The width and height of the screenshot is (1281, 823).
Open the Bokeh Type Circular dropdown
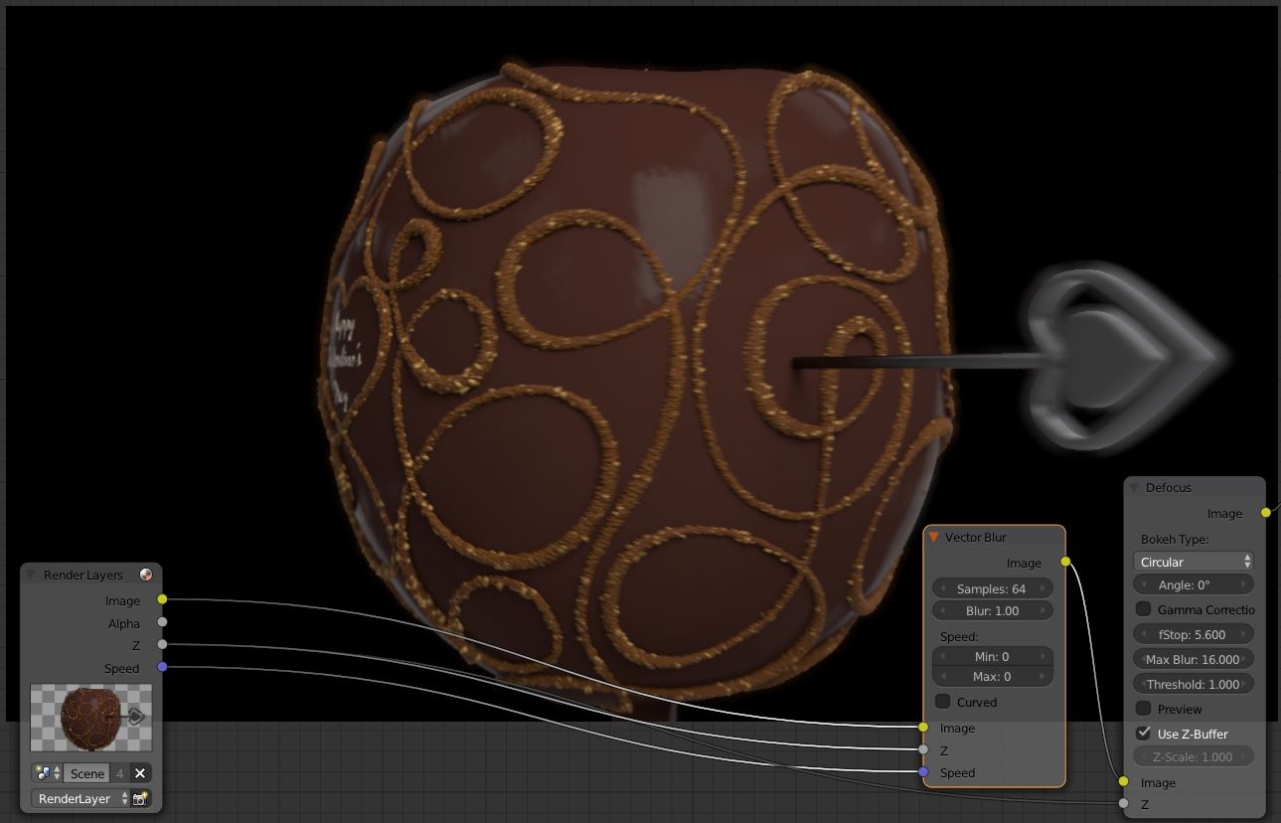coord(1194,562)
